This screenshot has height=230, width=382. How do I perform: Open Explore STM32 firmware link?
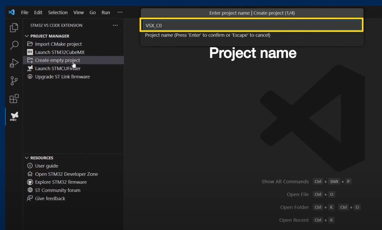tap(61, 182)
